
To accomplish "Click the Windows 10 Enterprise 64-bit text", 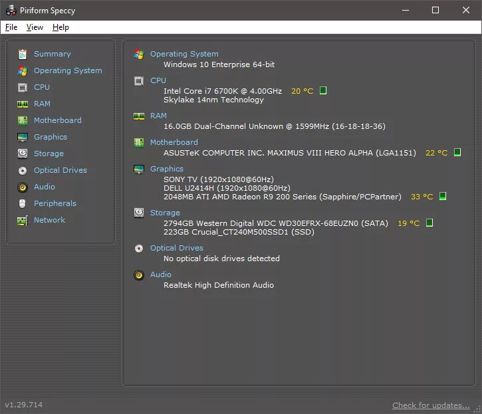I will [x=219, y=64].
